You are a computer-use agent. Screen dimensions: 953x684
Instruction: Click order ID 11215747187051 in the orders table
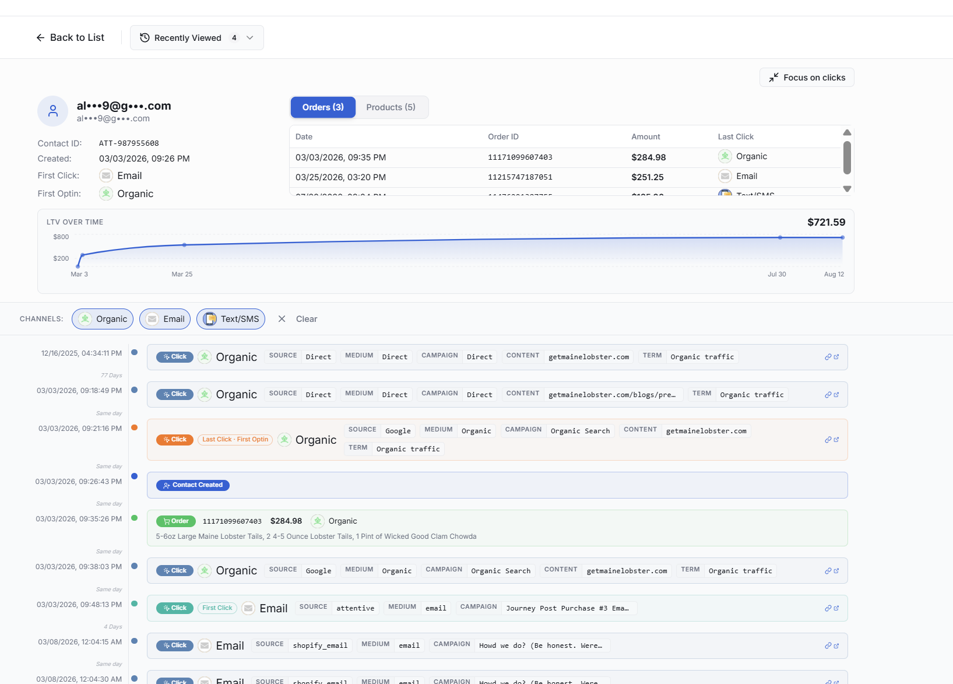520,177
